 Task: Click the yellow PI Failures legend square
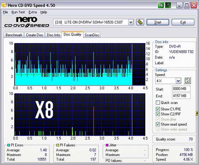[x=58, y=145]
